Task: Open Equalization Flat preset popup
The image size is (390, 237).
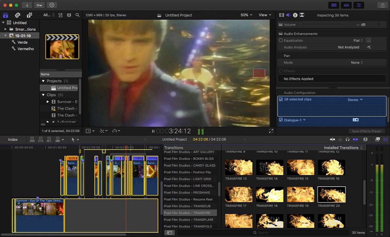Action: pyautogui.click(x=358, y=40)
